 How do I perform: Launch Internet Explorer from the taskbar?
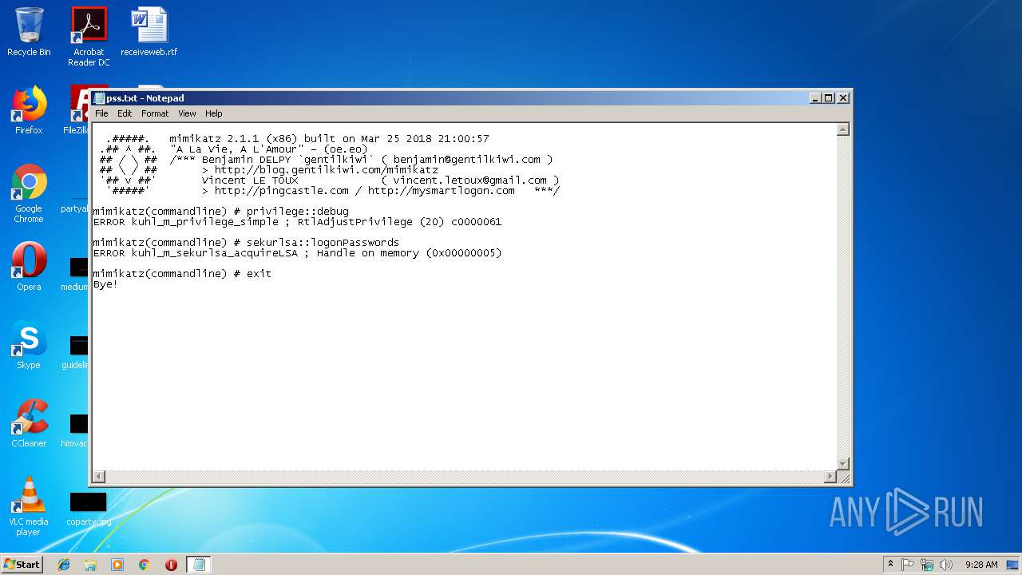coord(64,565)
